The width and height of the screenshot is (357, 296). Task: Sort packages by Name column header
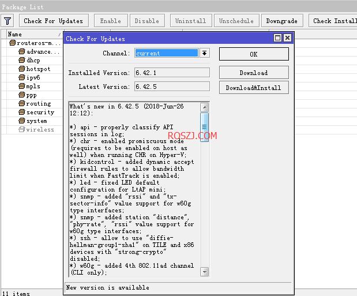[x=35, y=34]
